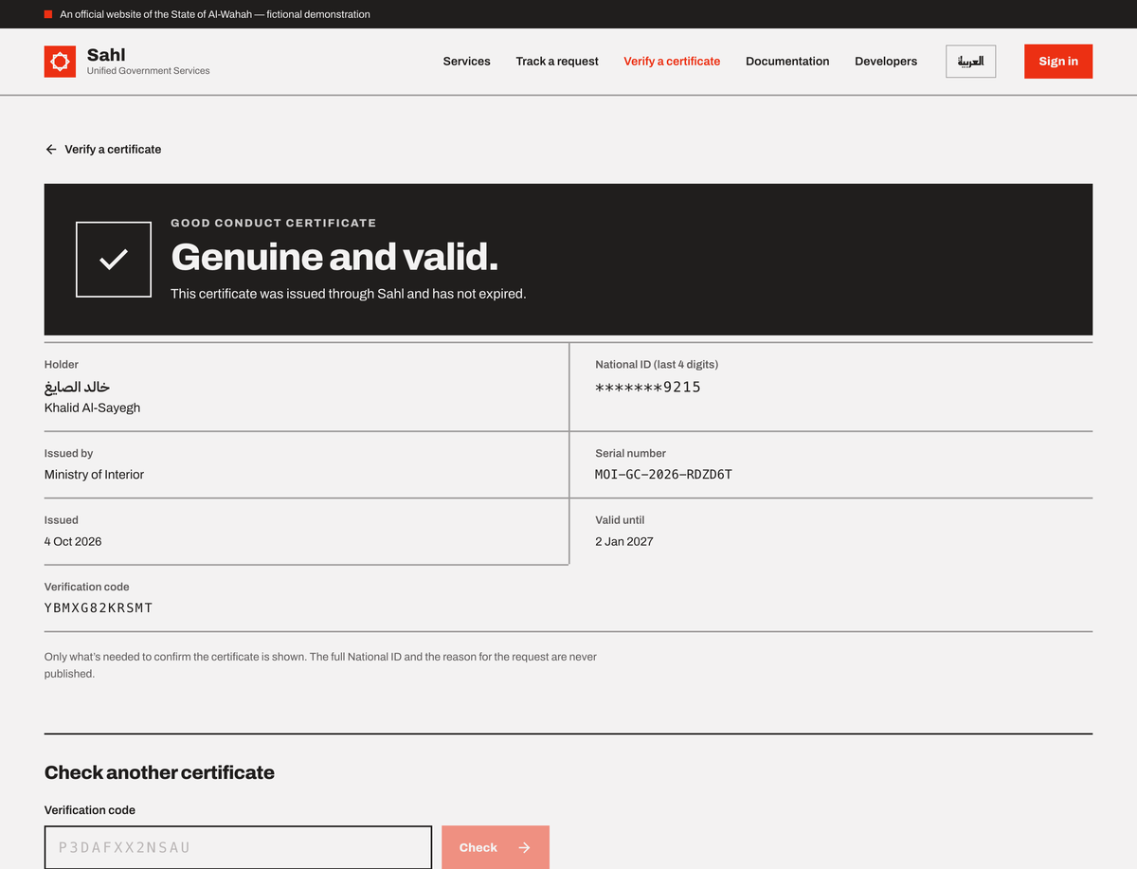Click the red square flag icon in top banner

(x=48, y=14)
